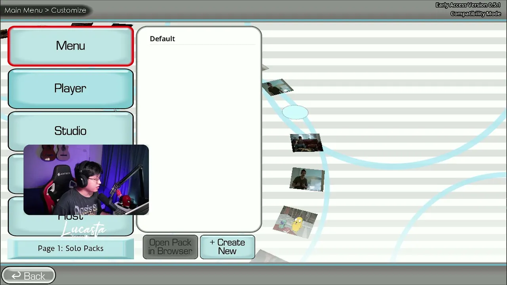The image size is (507, 285).
Task: Create a new pack with + Create New
Action: click(x=227, y=247)
